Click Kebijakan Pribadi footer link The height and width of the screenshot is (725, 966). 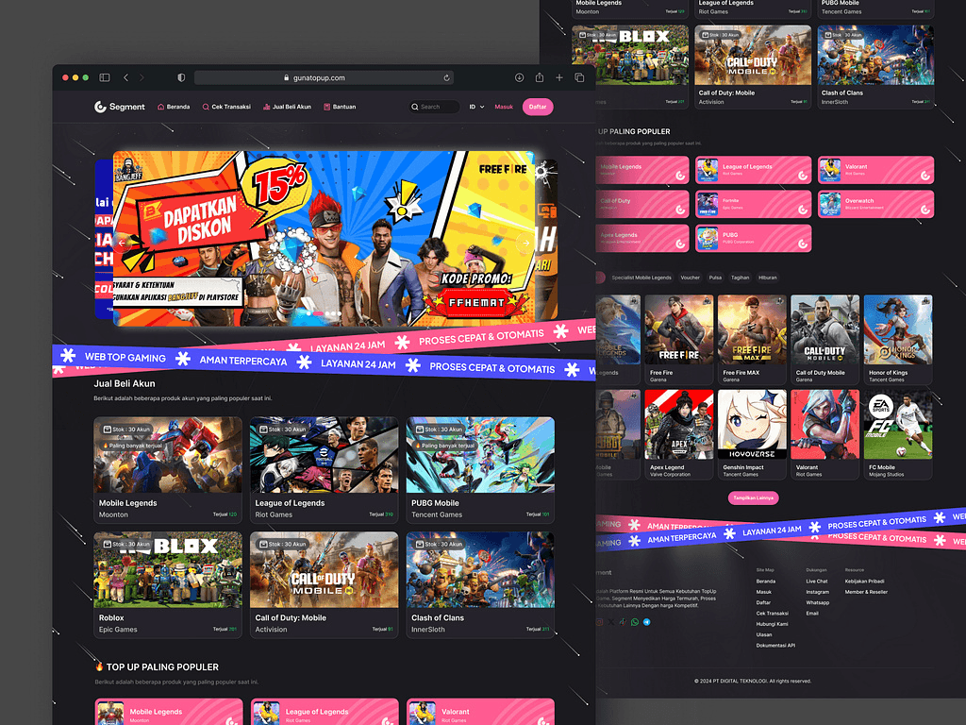[x=864, y=582]
